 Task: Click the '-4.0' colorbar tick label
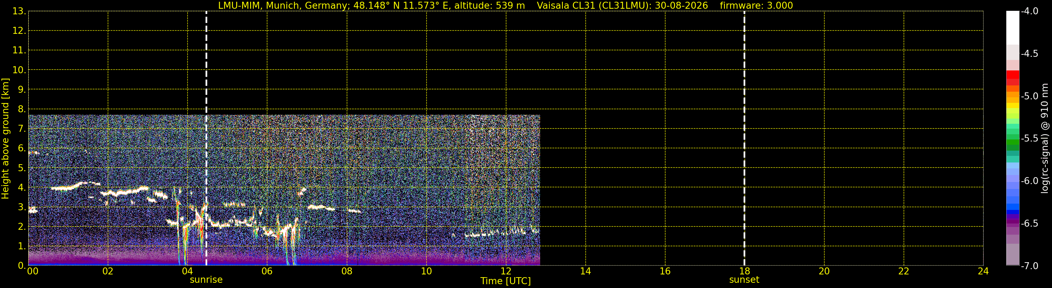click(x=1029, y=12)
